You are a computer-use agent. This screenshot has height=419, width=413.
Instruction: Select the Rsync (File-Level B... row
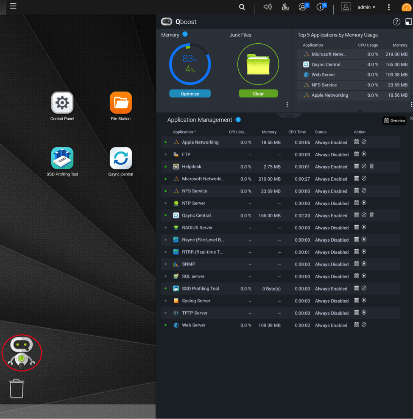pos(280,240)
